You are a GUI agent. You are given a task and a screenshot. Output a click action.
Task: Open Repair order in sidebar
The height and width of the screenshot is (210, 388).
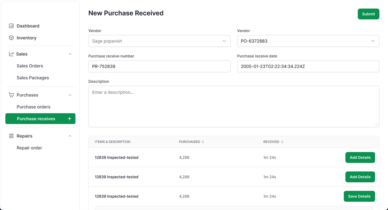[x=29, y=148]
